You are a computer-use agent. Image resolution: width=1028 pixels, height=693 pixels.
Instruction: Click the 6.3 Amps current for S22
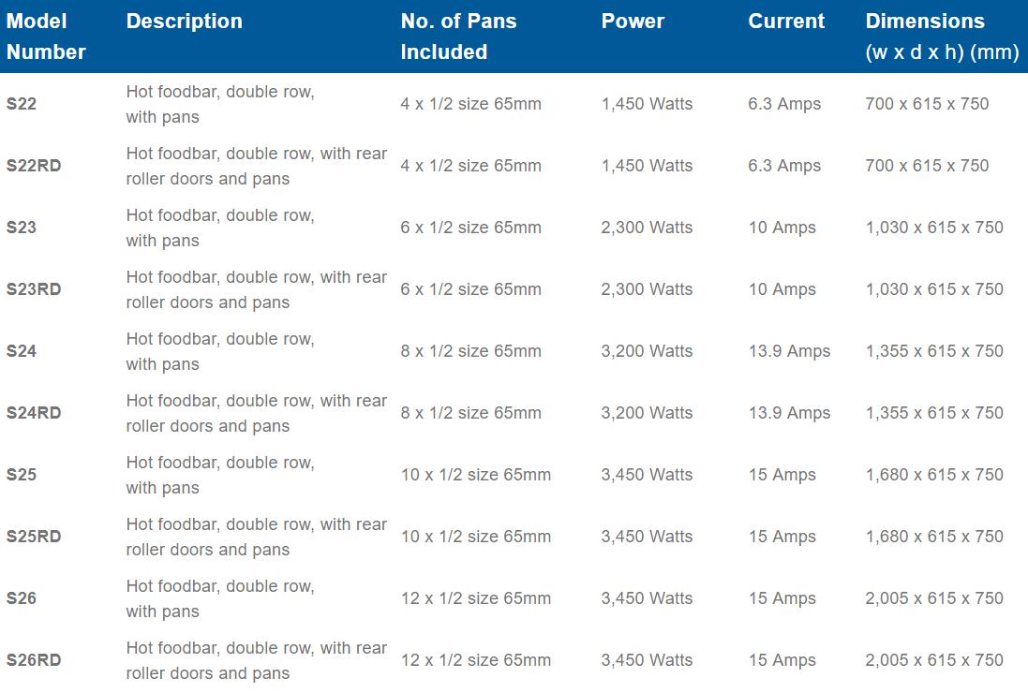coord(784,104)
